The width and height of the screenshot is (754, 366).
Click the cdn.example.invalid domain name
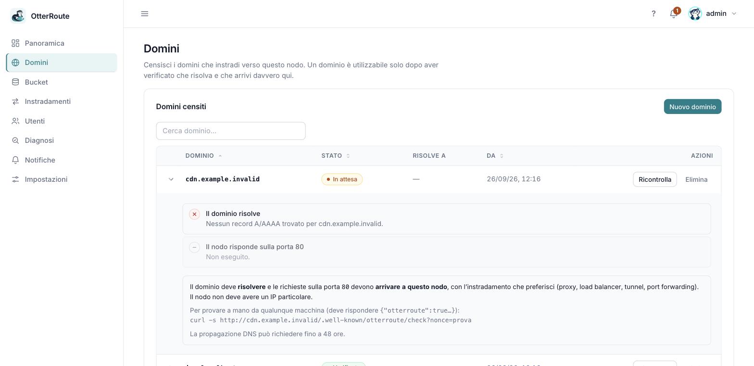pos(223,179)
